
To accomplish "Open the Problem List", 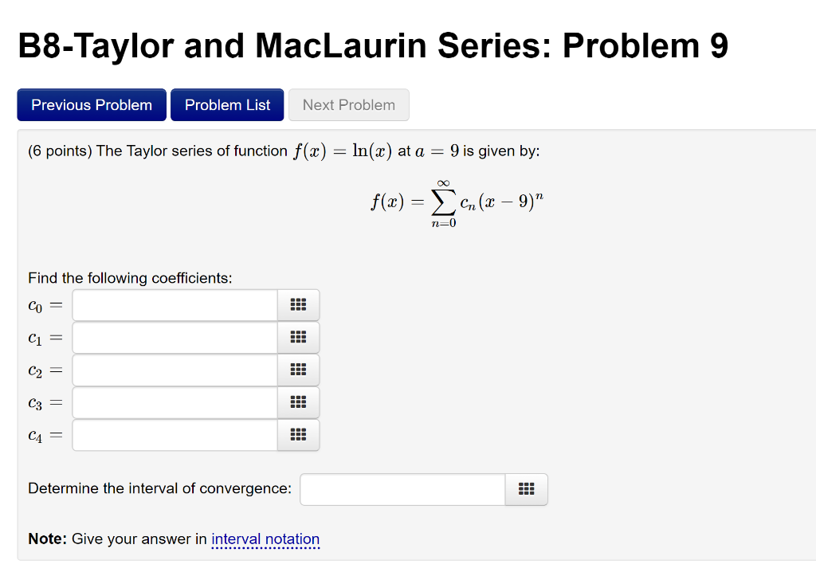I will [226, 104].
